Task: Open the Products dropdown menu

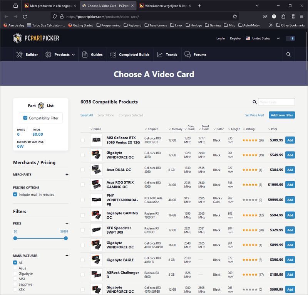Action: 60,54
